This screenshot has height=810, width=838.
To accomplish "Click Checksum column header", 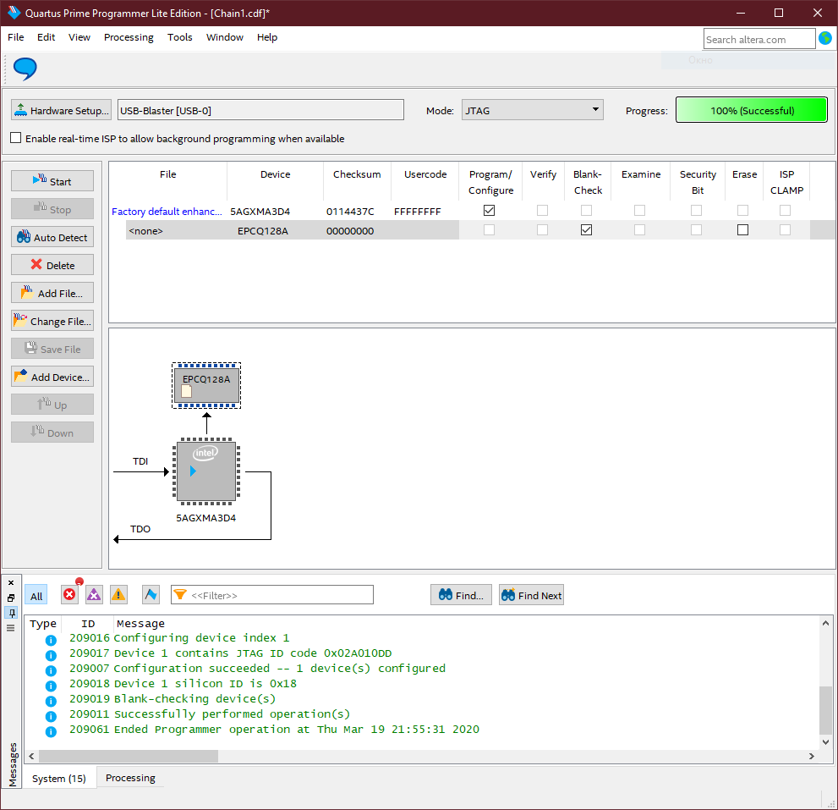I will (357, 174).
